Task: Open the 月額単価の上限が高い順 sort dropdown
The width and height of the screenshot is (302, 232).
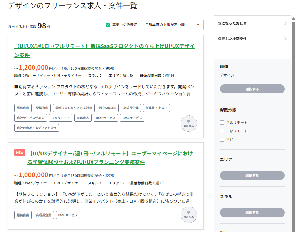Action: point(172,25)
